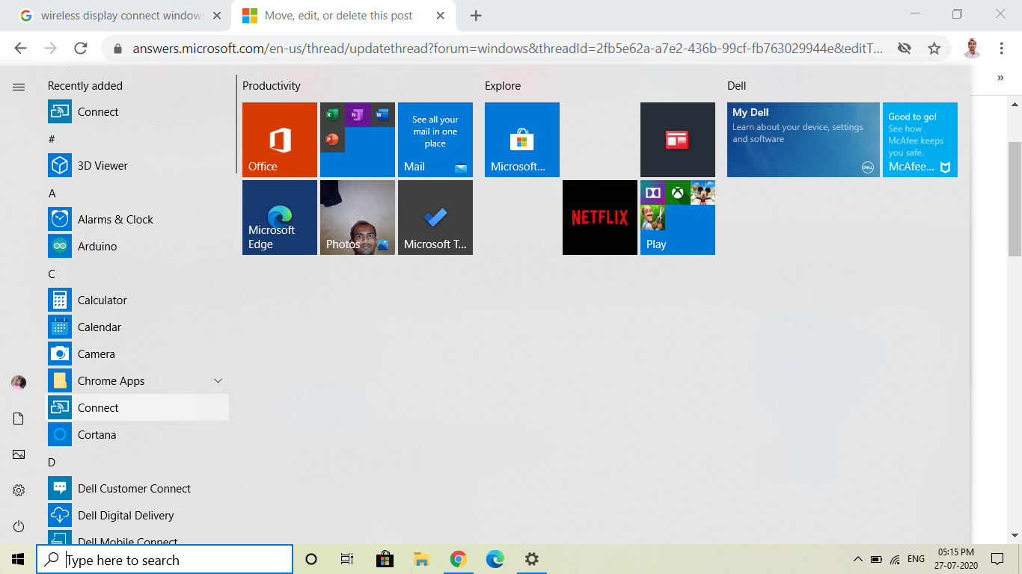Image resolution: width=1022 pixels, height=574 pixels.
Task: Click the Productivity group title
Action: click(x=272, y=86)
